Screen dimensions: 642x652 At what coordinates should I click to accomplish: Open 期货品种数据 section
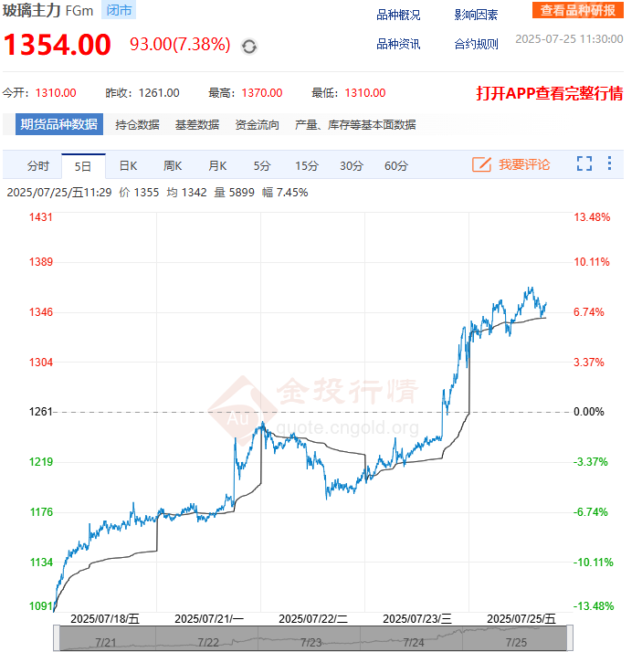pyautogui.click(x=58, y=124)
